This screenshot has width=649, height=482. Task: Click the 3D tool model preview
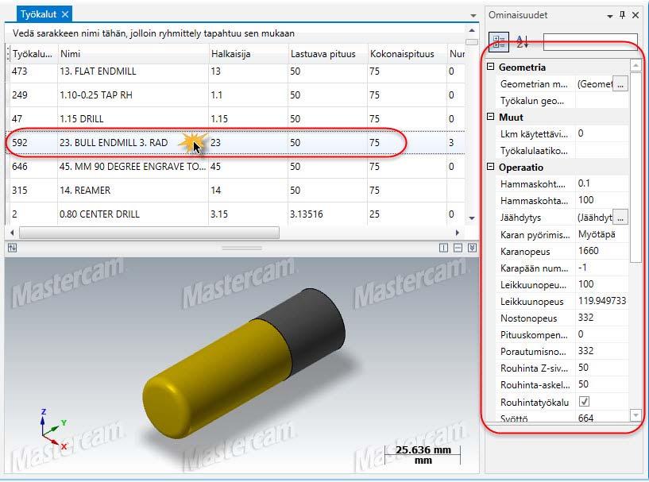(243, 364)
